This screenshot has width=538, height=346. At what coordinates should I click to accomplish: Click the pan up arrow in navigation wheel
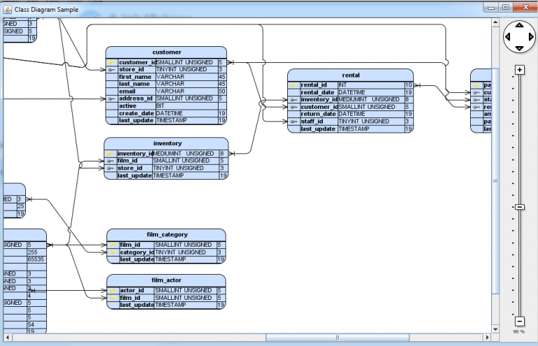tap(519, 25)
